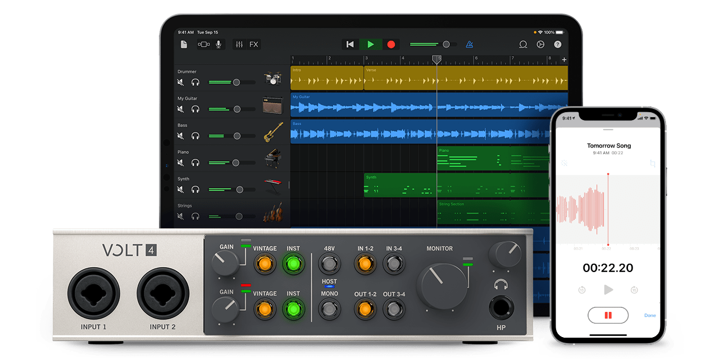Solo the Bass track with headphones
The height and width of the screenshot is (359, 719).
coord(195,136)
